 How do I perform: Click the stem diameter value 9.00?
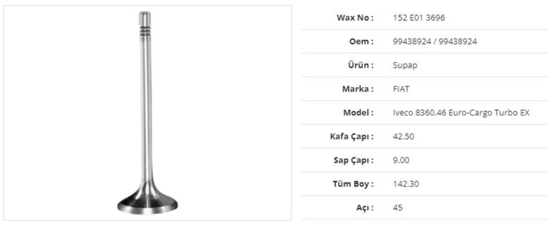pyautogui.click(x=401, y=160)
